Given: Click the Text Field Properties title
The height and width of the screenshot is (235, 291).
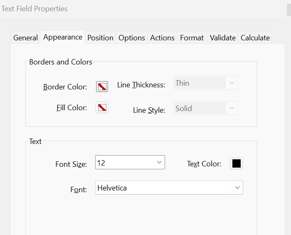Looking at the screenshot, I should click(x=34, y=8).
